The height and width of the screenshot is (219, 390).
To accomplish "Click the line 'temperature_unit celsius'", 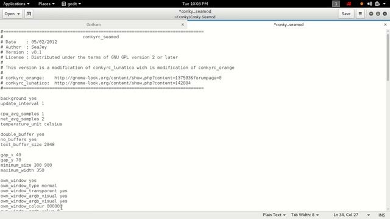I will [31, 124].
